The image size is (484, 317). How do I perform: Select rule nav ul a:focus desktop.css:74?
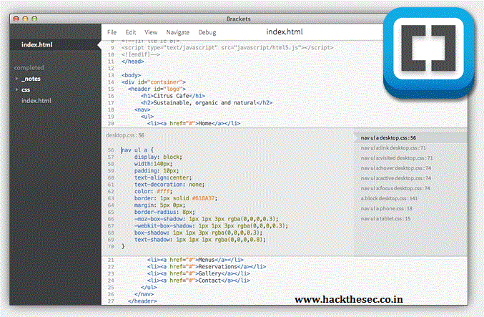(395, 188)
